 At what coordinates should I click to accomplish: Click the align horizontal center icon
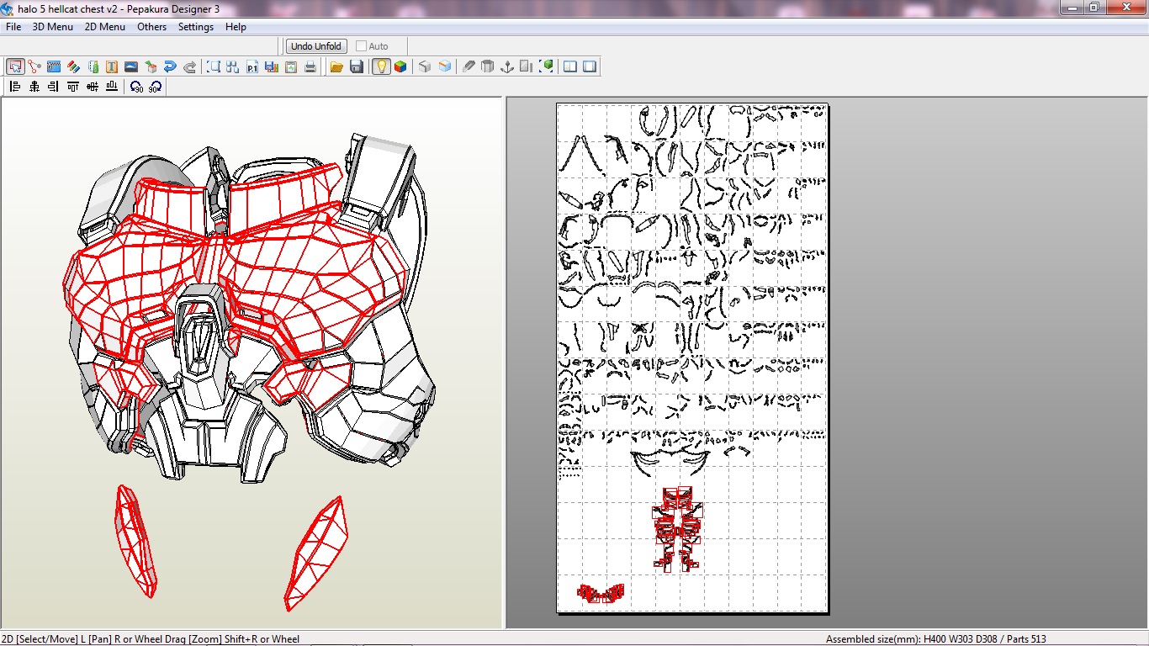[x=34, y=87]
